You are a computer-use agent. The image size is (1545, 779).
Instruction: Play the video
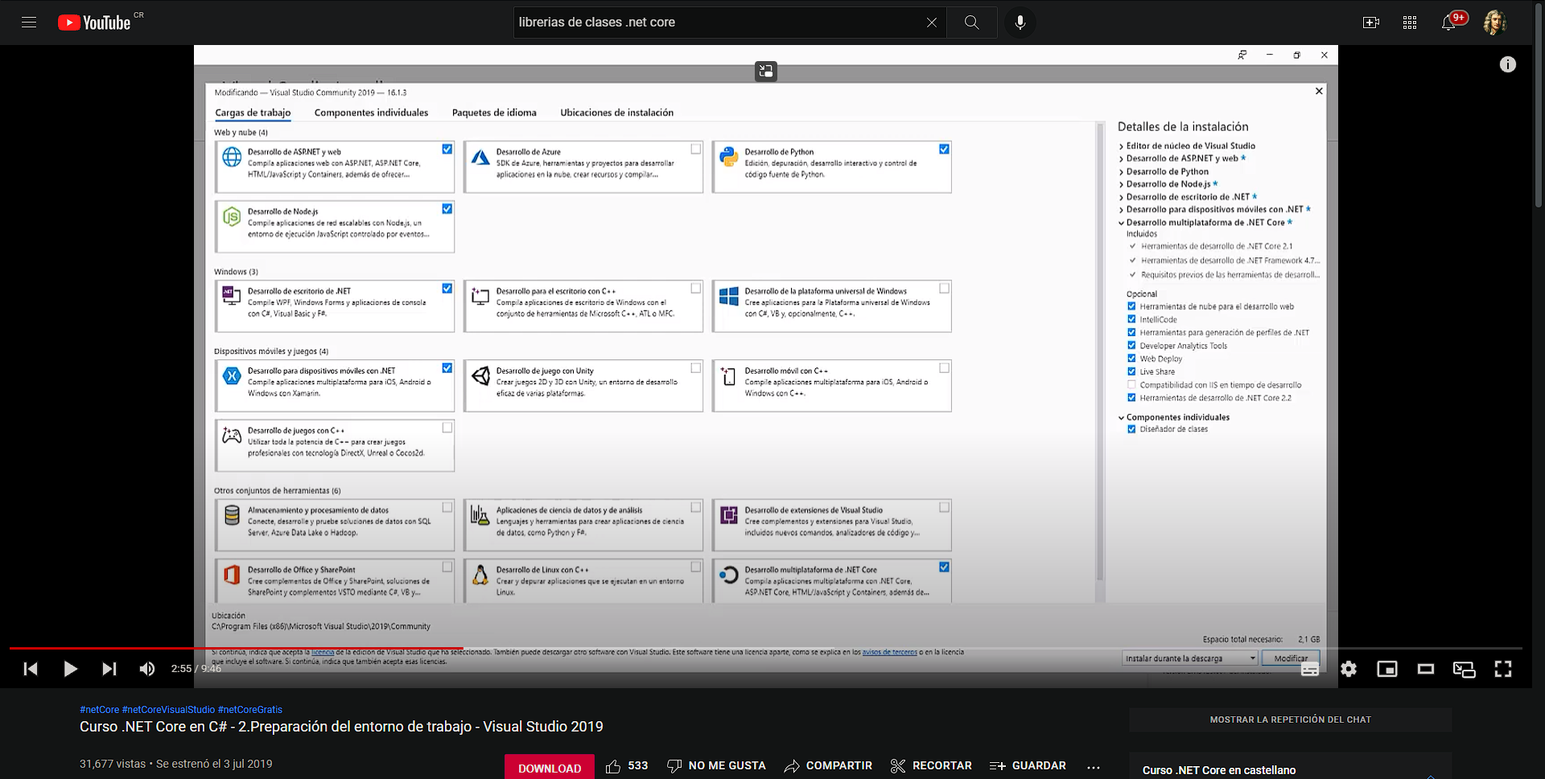coord(70,669)
